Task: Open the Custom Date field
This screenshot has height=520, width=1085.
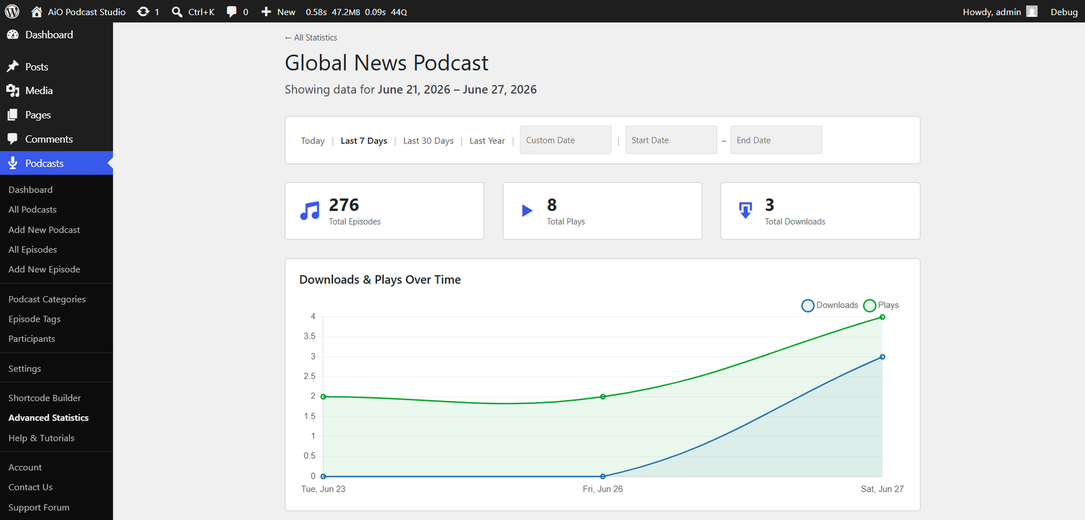Action: (566, 140)
